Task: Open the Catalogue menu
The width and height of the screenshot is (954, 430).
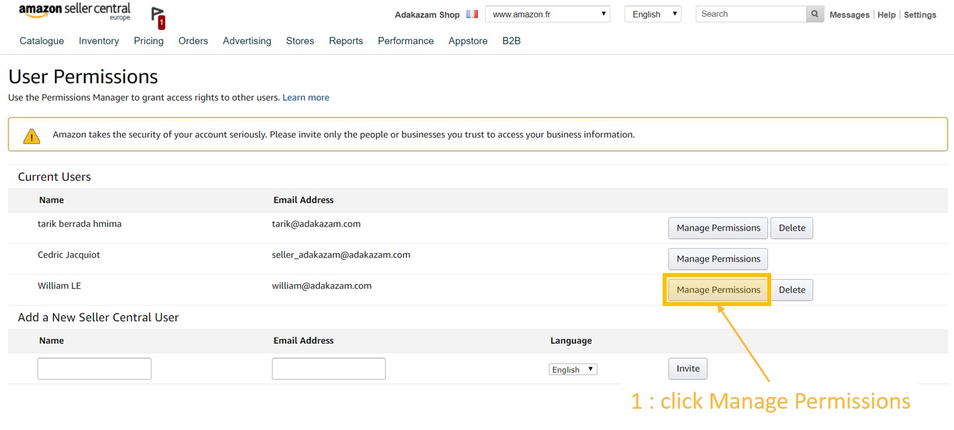Action: coord(42,41)
